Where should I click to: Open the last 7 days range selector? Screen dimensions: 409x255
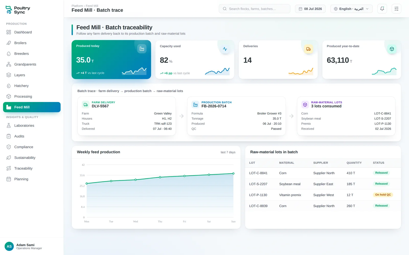pyautogui.click(x=228, y=152)
